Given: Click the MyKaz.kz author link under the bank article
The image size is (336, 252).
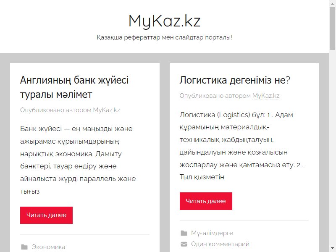Looking at the screenshot, I should tap(106, 110).
